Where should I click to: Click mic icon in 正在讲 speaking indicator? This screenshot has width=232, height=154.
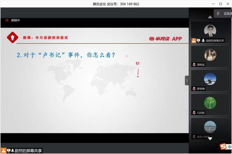pyautogui.click(x=218, y=14)
